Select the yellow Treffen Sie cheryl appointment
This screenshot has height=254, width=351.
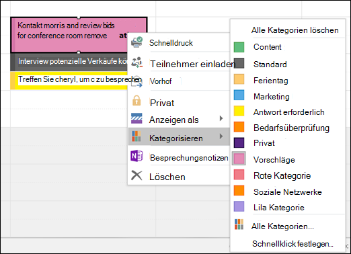pyautogui.click(x=69, y=80)
